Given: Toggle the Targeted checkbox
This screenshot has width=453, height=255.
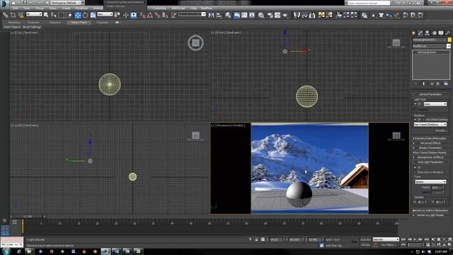Looking at the screenshot, I should (x=415, y=110).
